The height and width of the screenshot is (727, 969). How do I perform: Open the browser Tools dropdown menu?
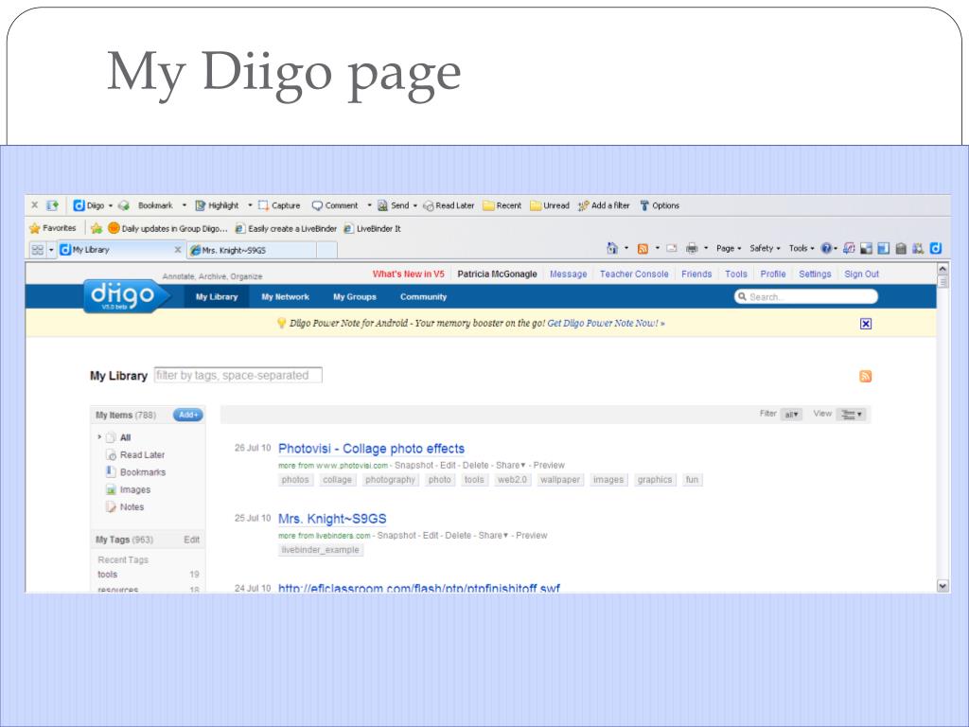[802, 248]
